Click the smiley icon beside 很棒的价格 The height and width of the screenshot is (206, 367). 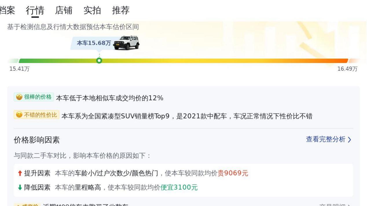point(19,97)
